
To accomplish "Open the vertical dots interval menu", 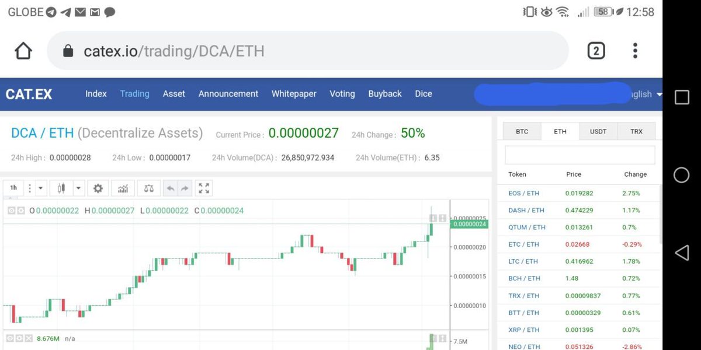I will pyautogui.click(x=30, y=188).
